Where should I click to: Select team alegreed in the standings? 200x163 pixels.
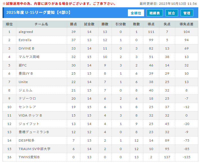26,32
